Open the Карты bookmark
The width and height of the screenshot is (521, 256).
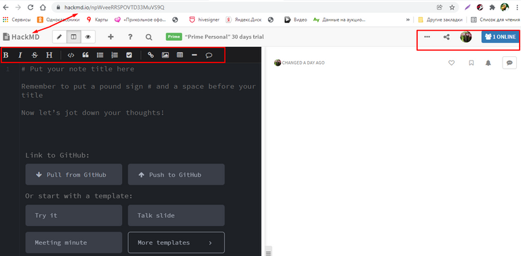pos(98,20)
